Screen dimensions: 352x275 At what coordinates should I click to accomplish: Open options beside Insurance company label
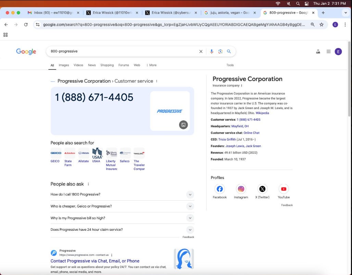pyautogui.click(x=241, y=86)
